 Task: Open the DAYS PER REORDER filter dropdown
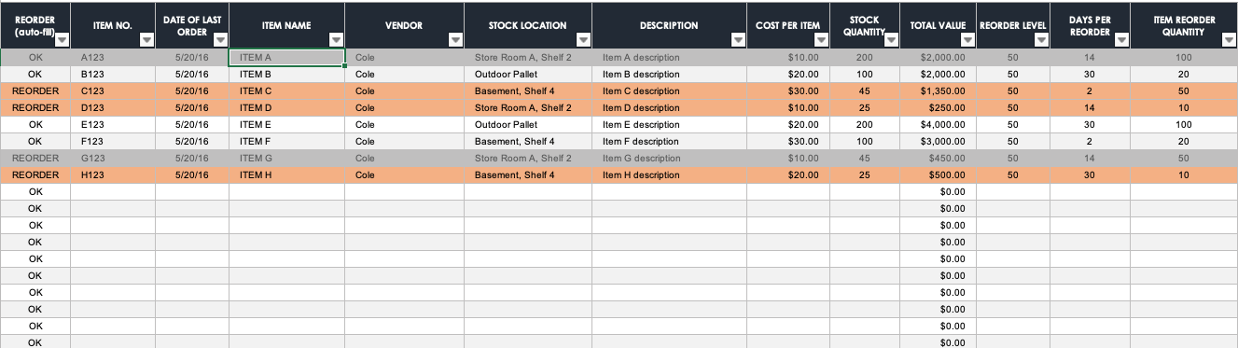coord(1121,40)
